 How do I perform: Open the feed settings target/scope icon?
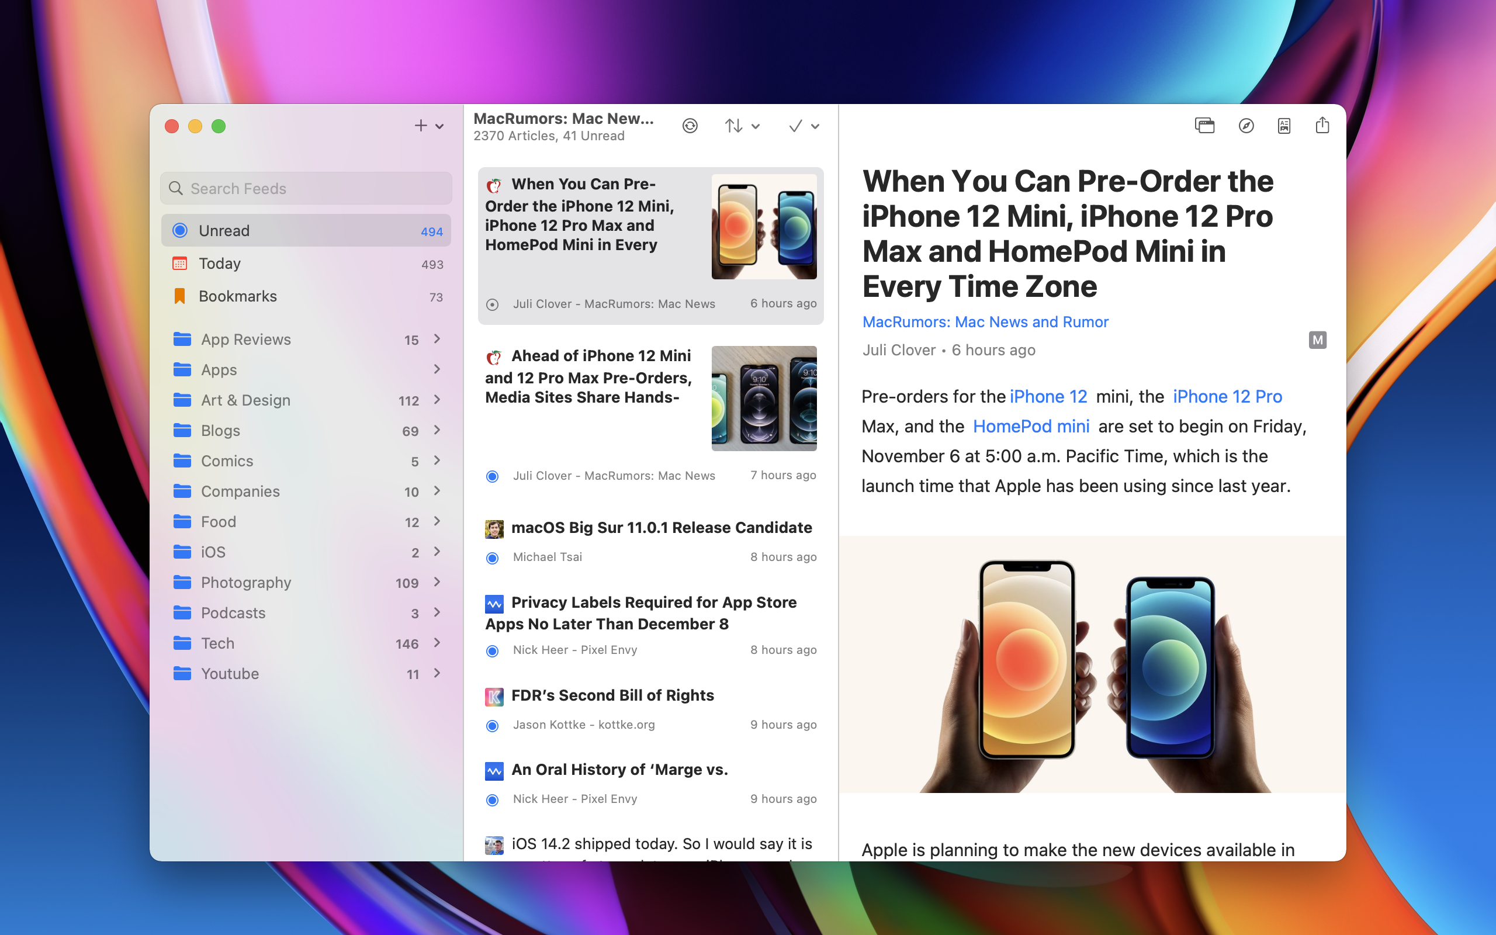(690, 126)
